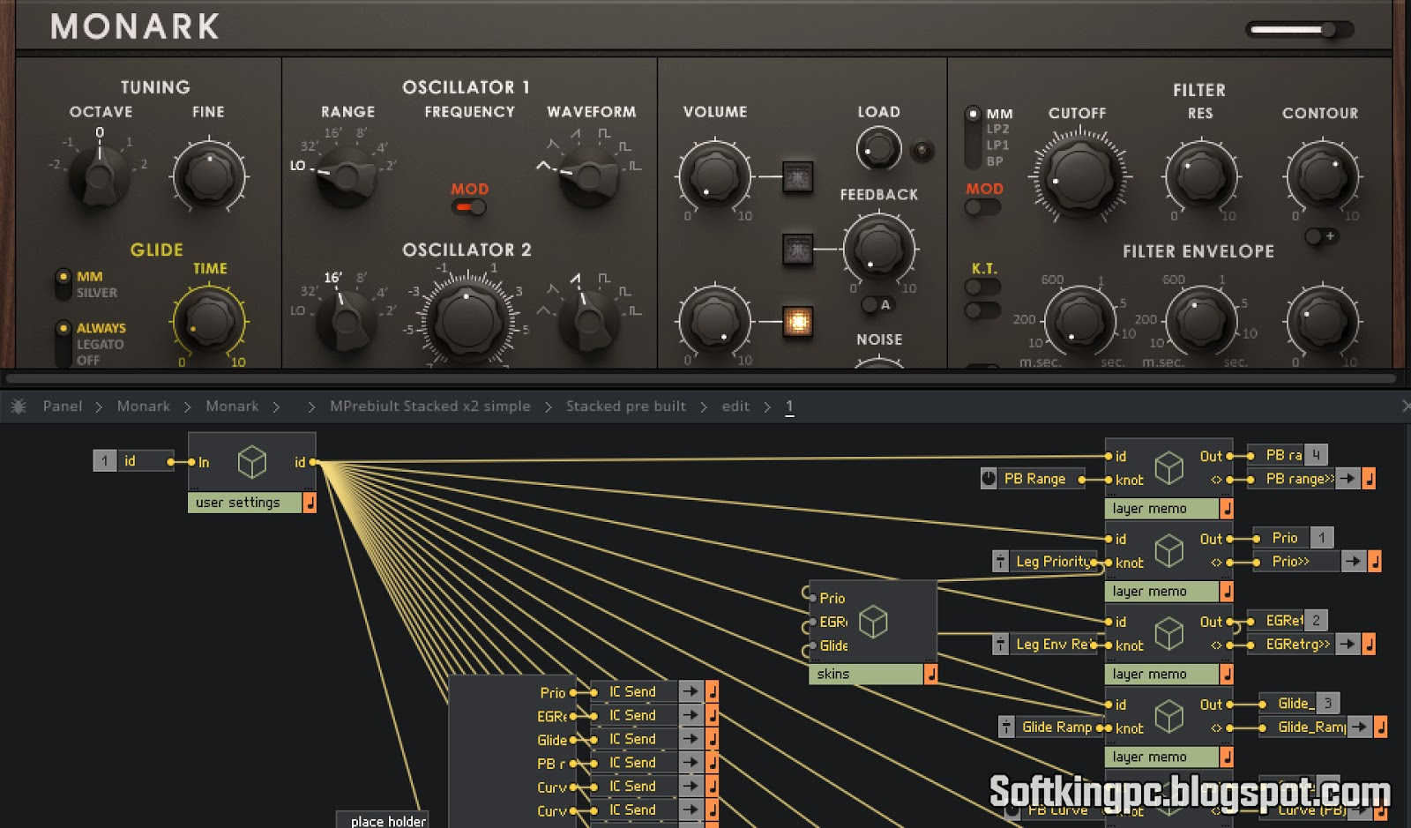This screenshot has width=1411, height=828.
Task: Select the cube icon of user settings macro
Action: click(x=252, y=462)
